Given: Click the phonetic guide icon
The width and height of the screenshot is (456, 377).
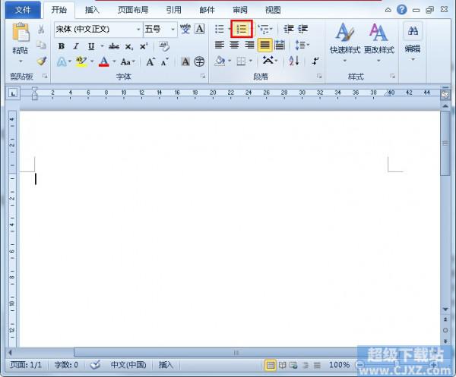Looking at the screenshot, I should [x=185, y=29].
